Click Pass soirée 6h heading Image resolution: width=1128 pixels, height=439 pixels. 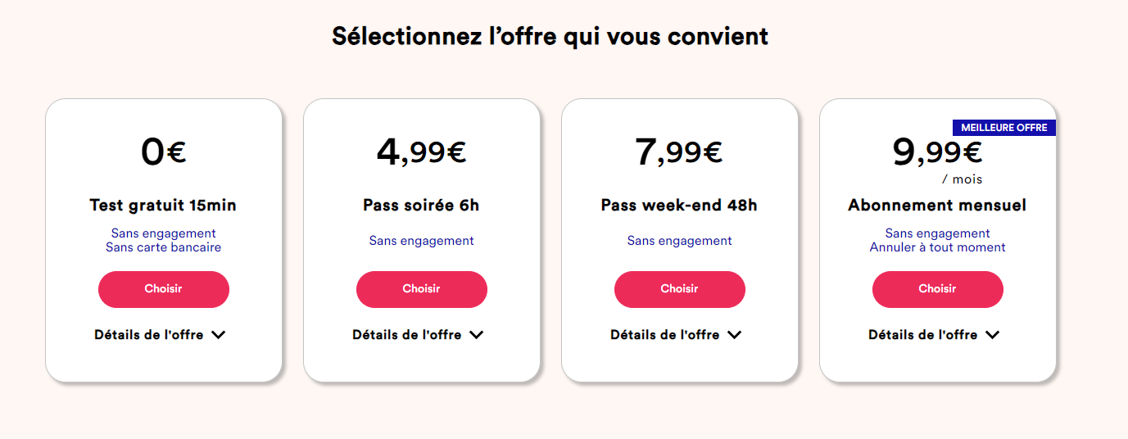[x=421, y=206]
